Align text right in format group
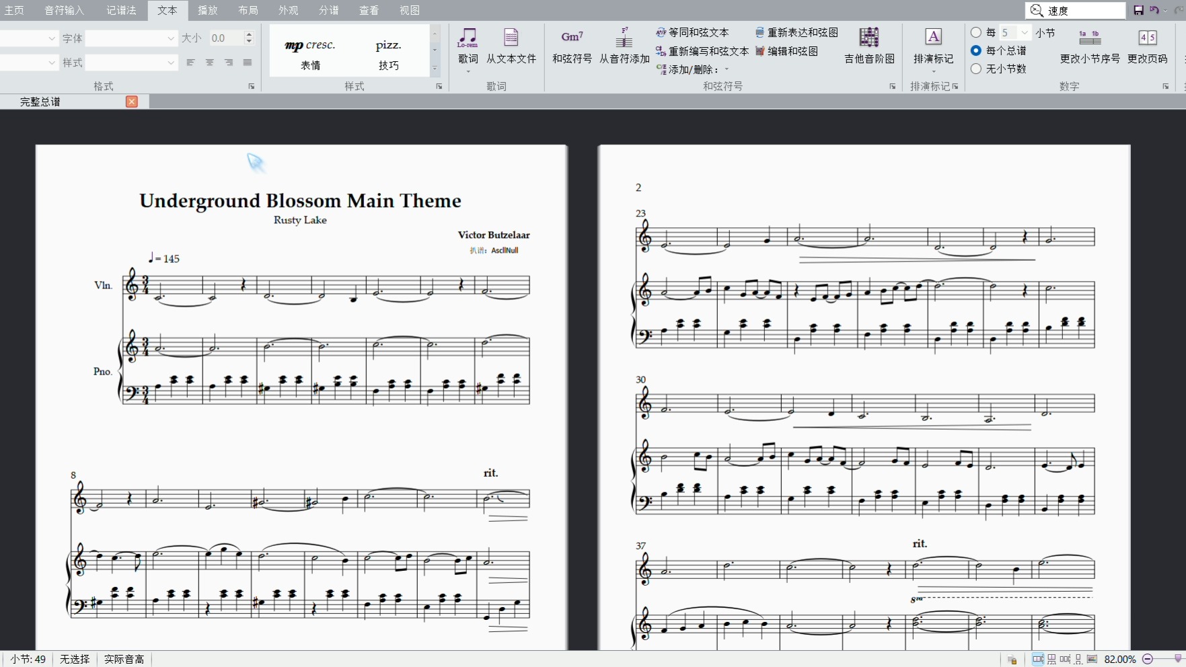This screenshot has height=667, width=1186. click(x=229, y=63)
